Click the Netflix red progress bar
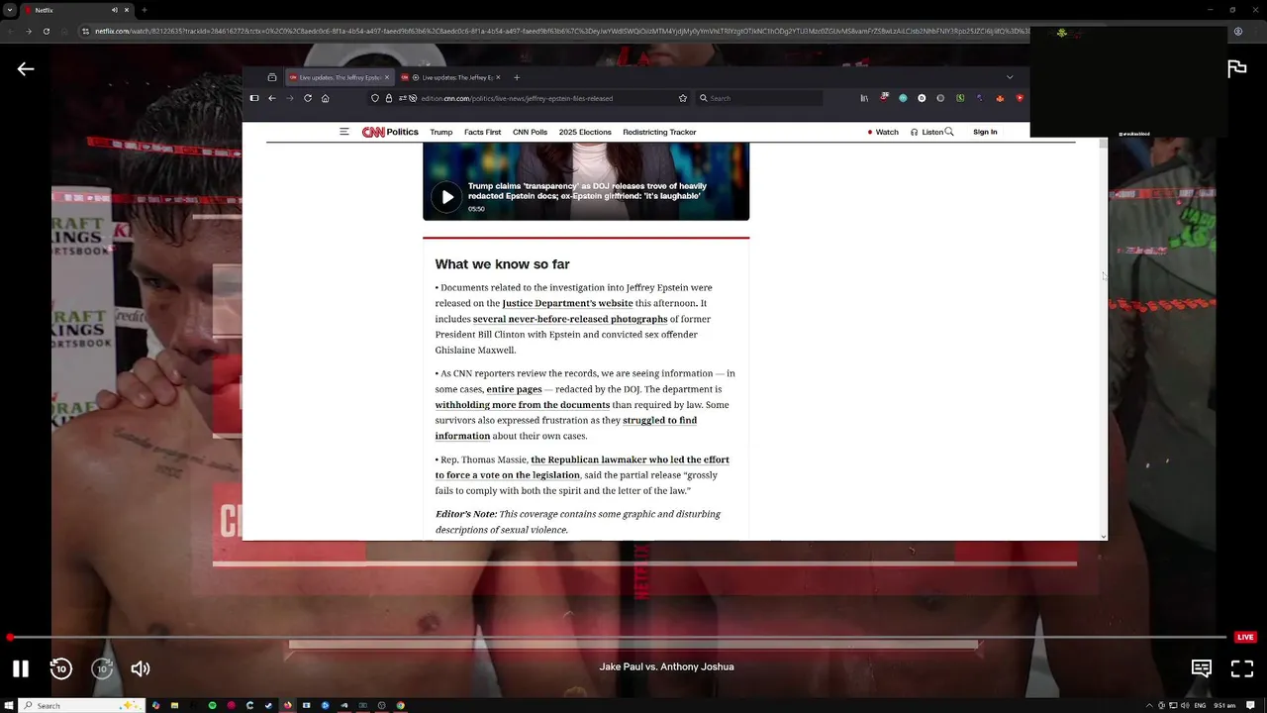The image size is (1267, 713). pos(617,637)
